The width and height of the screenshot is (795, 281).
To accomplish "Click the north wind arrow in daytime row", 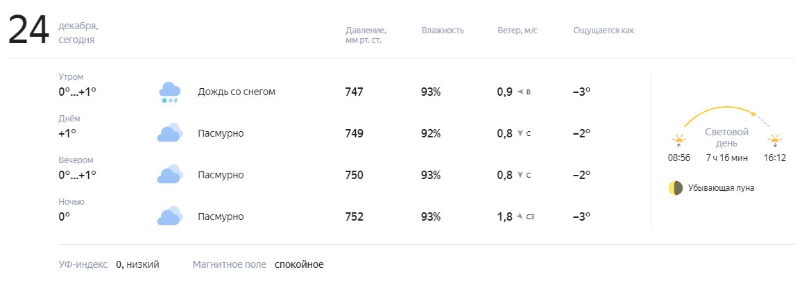I will 520,133.
